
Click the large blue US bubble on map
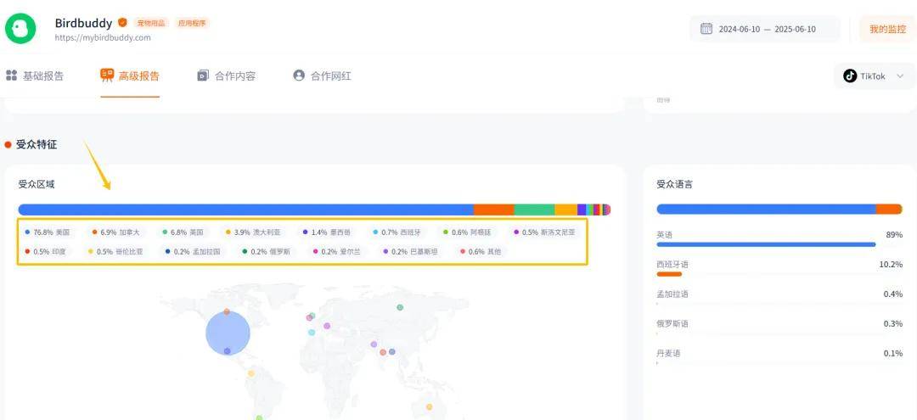click(x=228, y=333)
